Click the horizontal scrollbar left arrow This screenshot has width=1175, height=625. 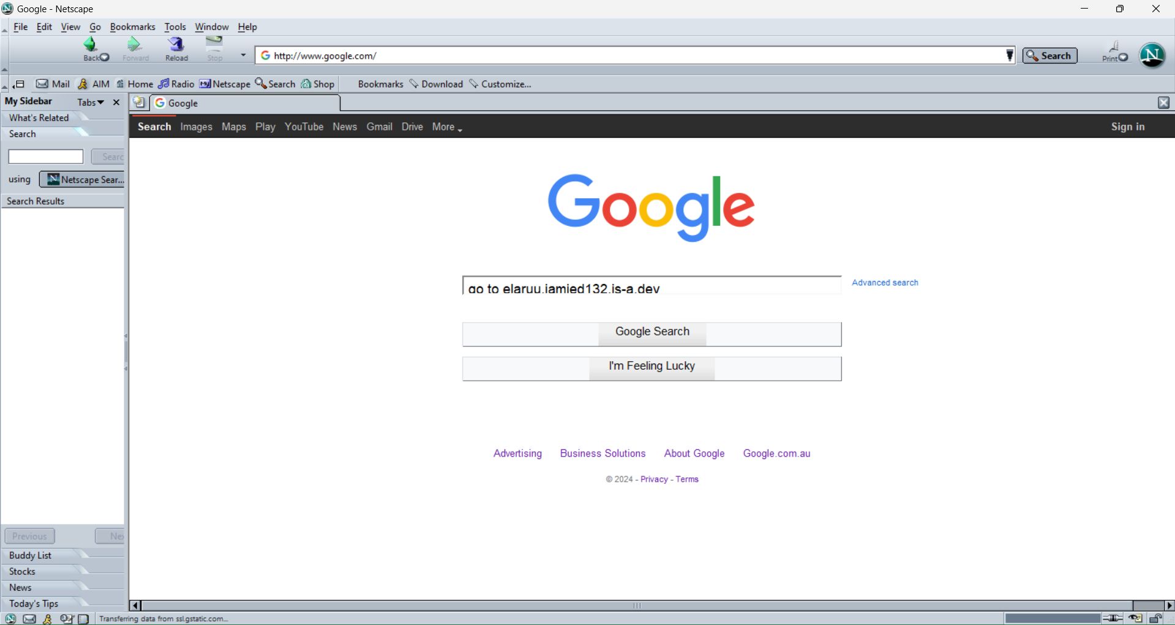tap(136, 605)
